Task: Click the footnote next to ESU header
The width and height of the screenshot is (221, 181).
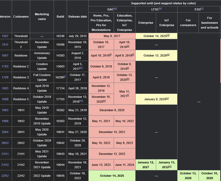Action: point(202,9)
